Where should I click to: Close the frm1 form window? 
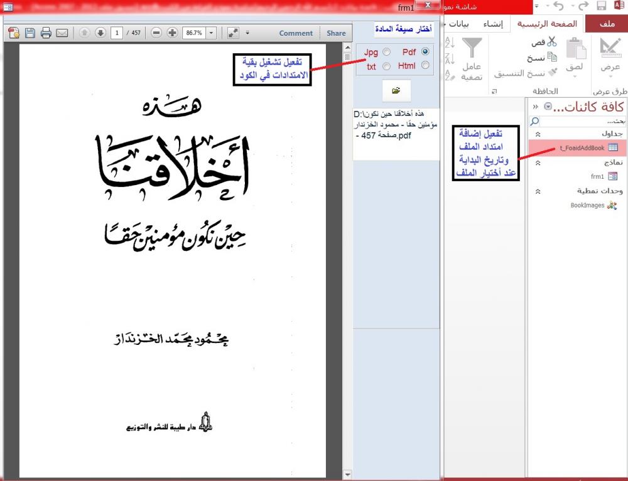(x=428, y=5)
